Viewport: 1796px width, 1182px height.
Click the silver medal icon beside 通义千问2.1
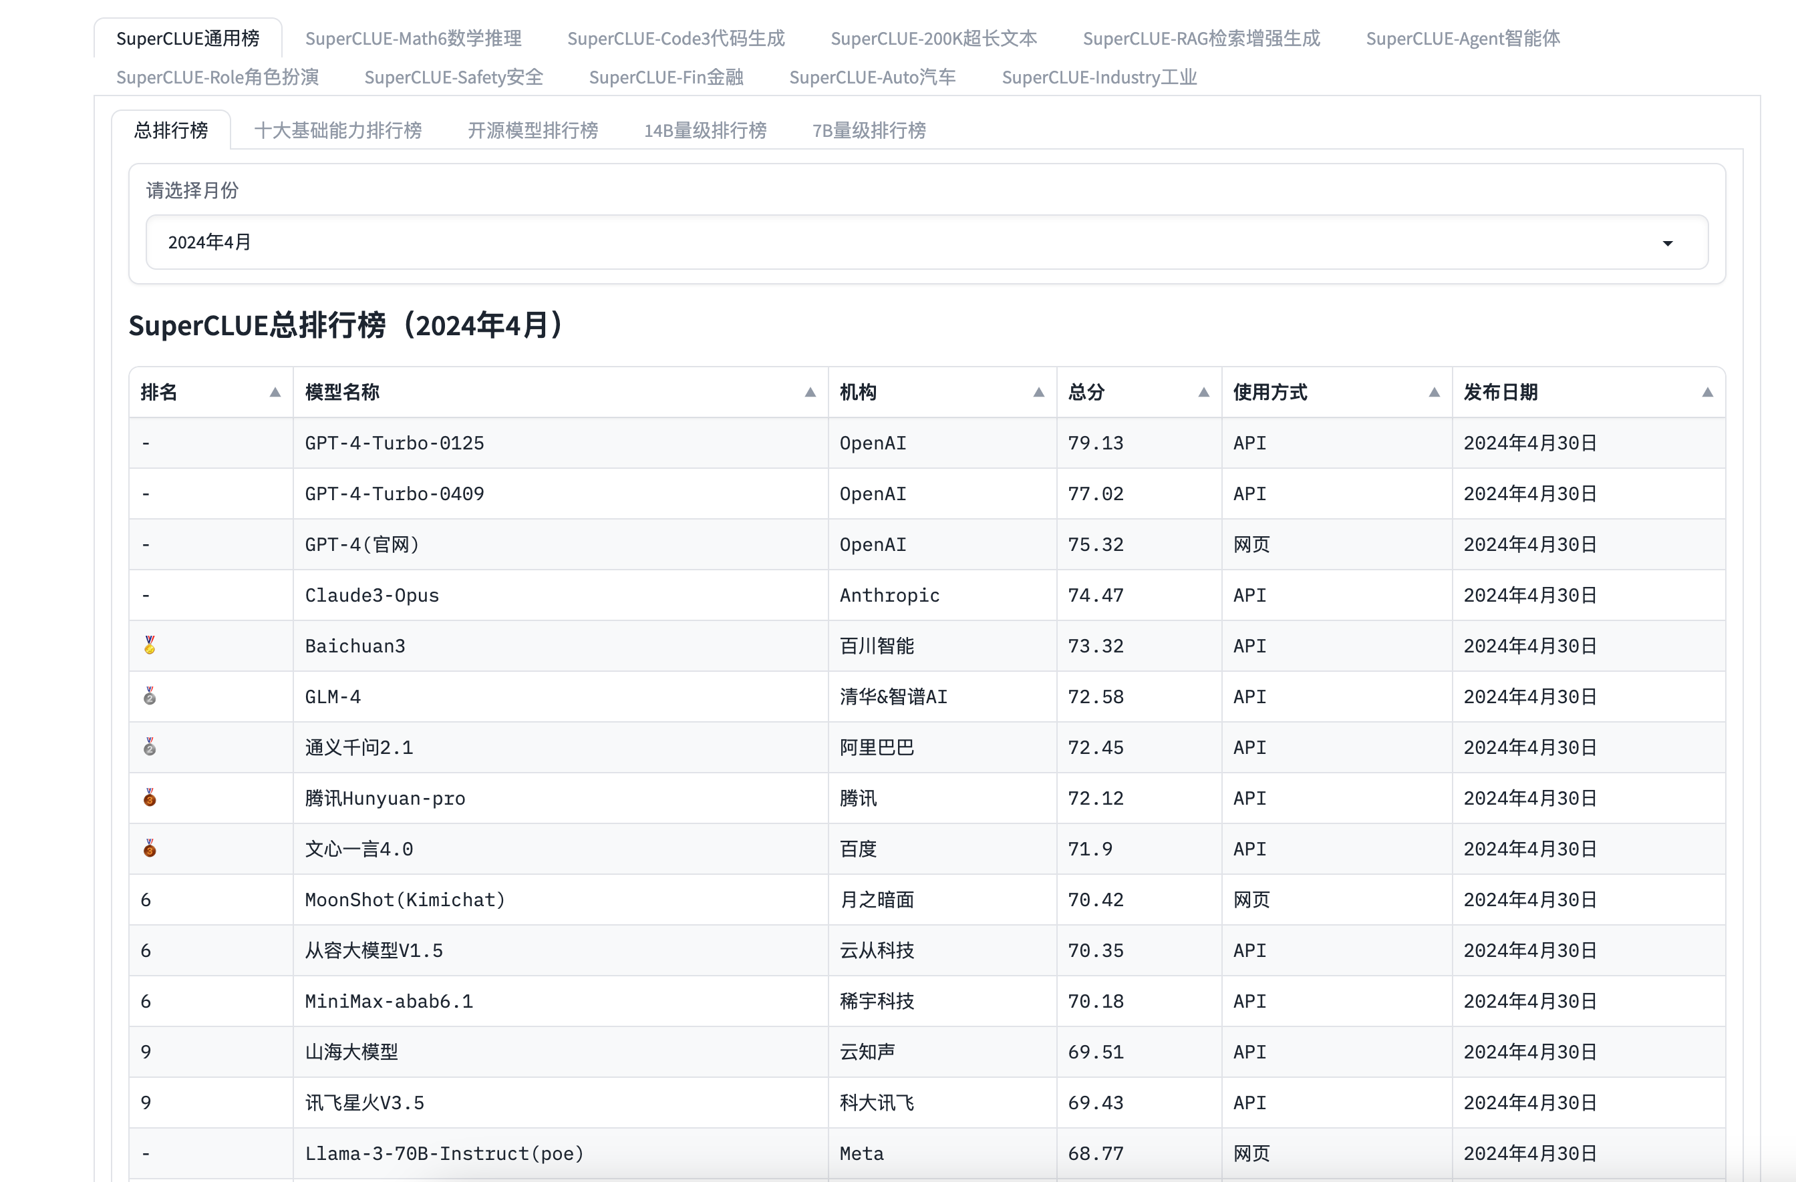click(x=150, y=747)
